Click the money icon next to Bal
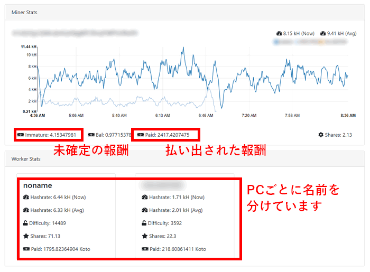This screenshot has width=370, height=272. pos(91,135)
